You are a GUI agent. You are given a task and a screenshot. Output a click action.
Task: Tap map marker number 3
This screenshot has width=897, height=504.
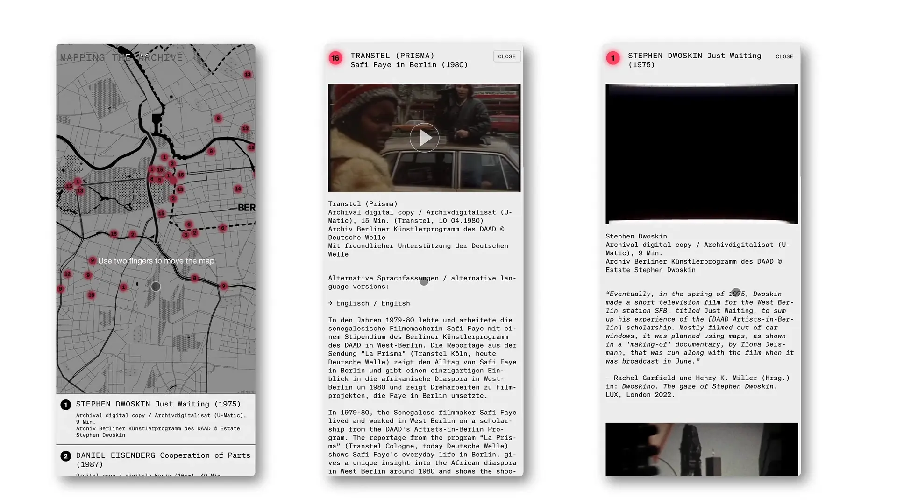(186, 235)
